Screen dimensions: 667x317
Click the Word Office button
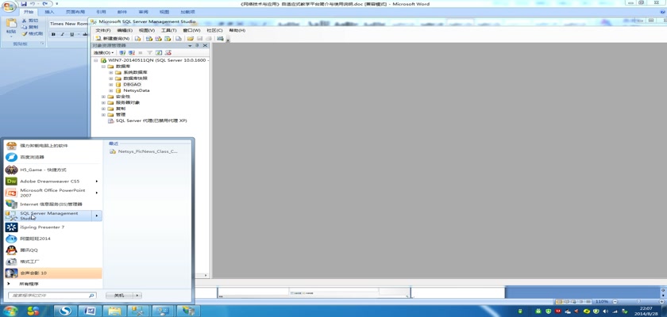click(9, 7)
